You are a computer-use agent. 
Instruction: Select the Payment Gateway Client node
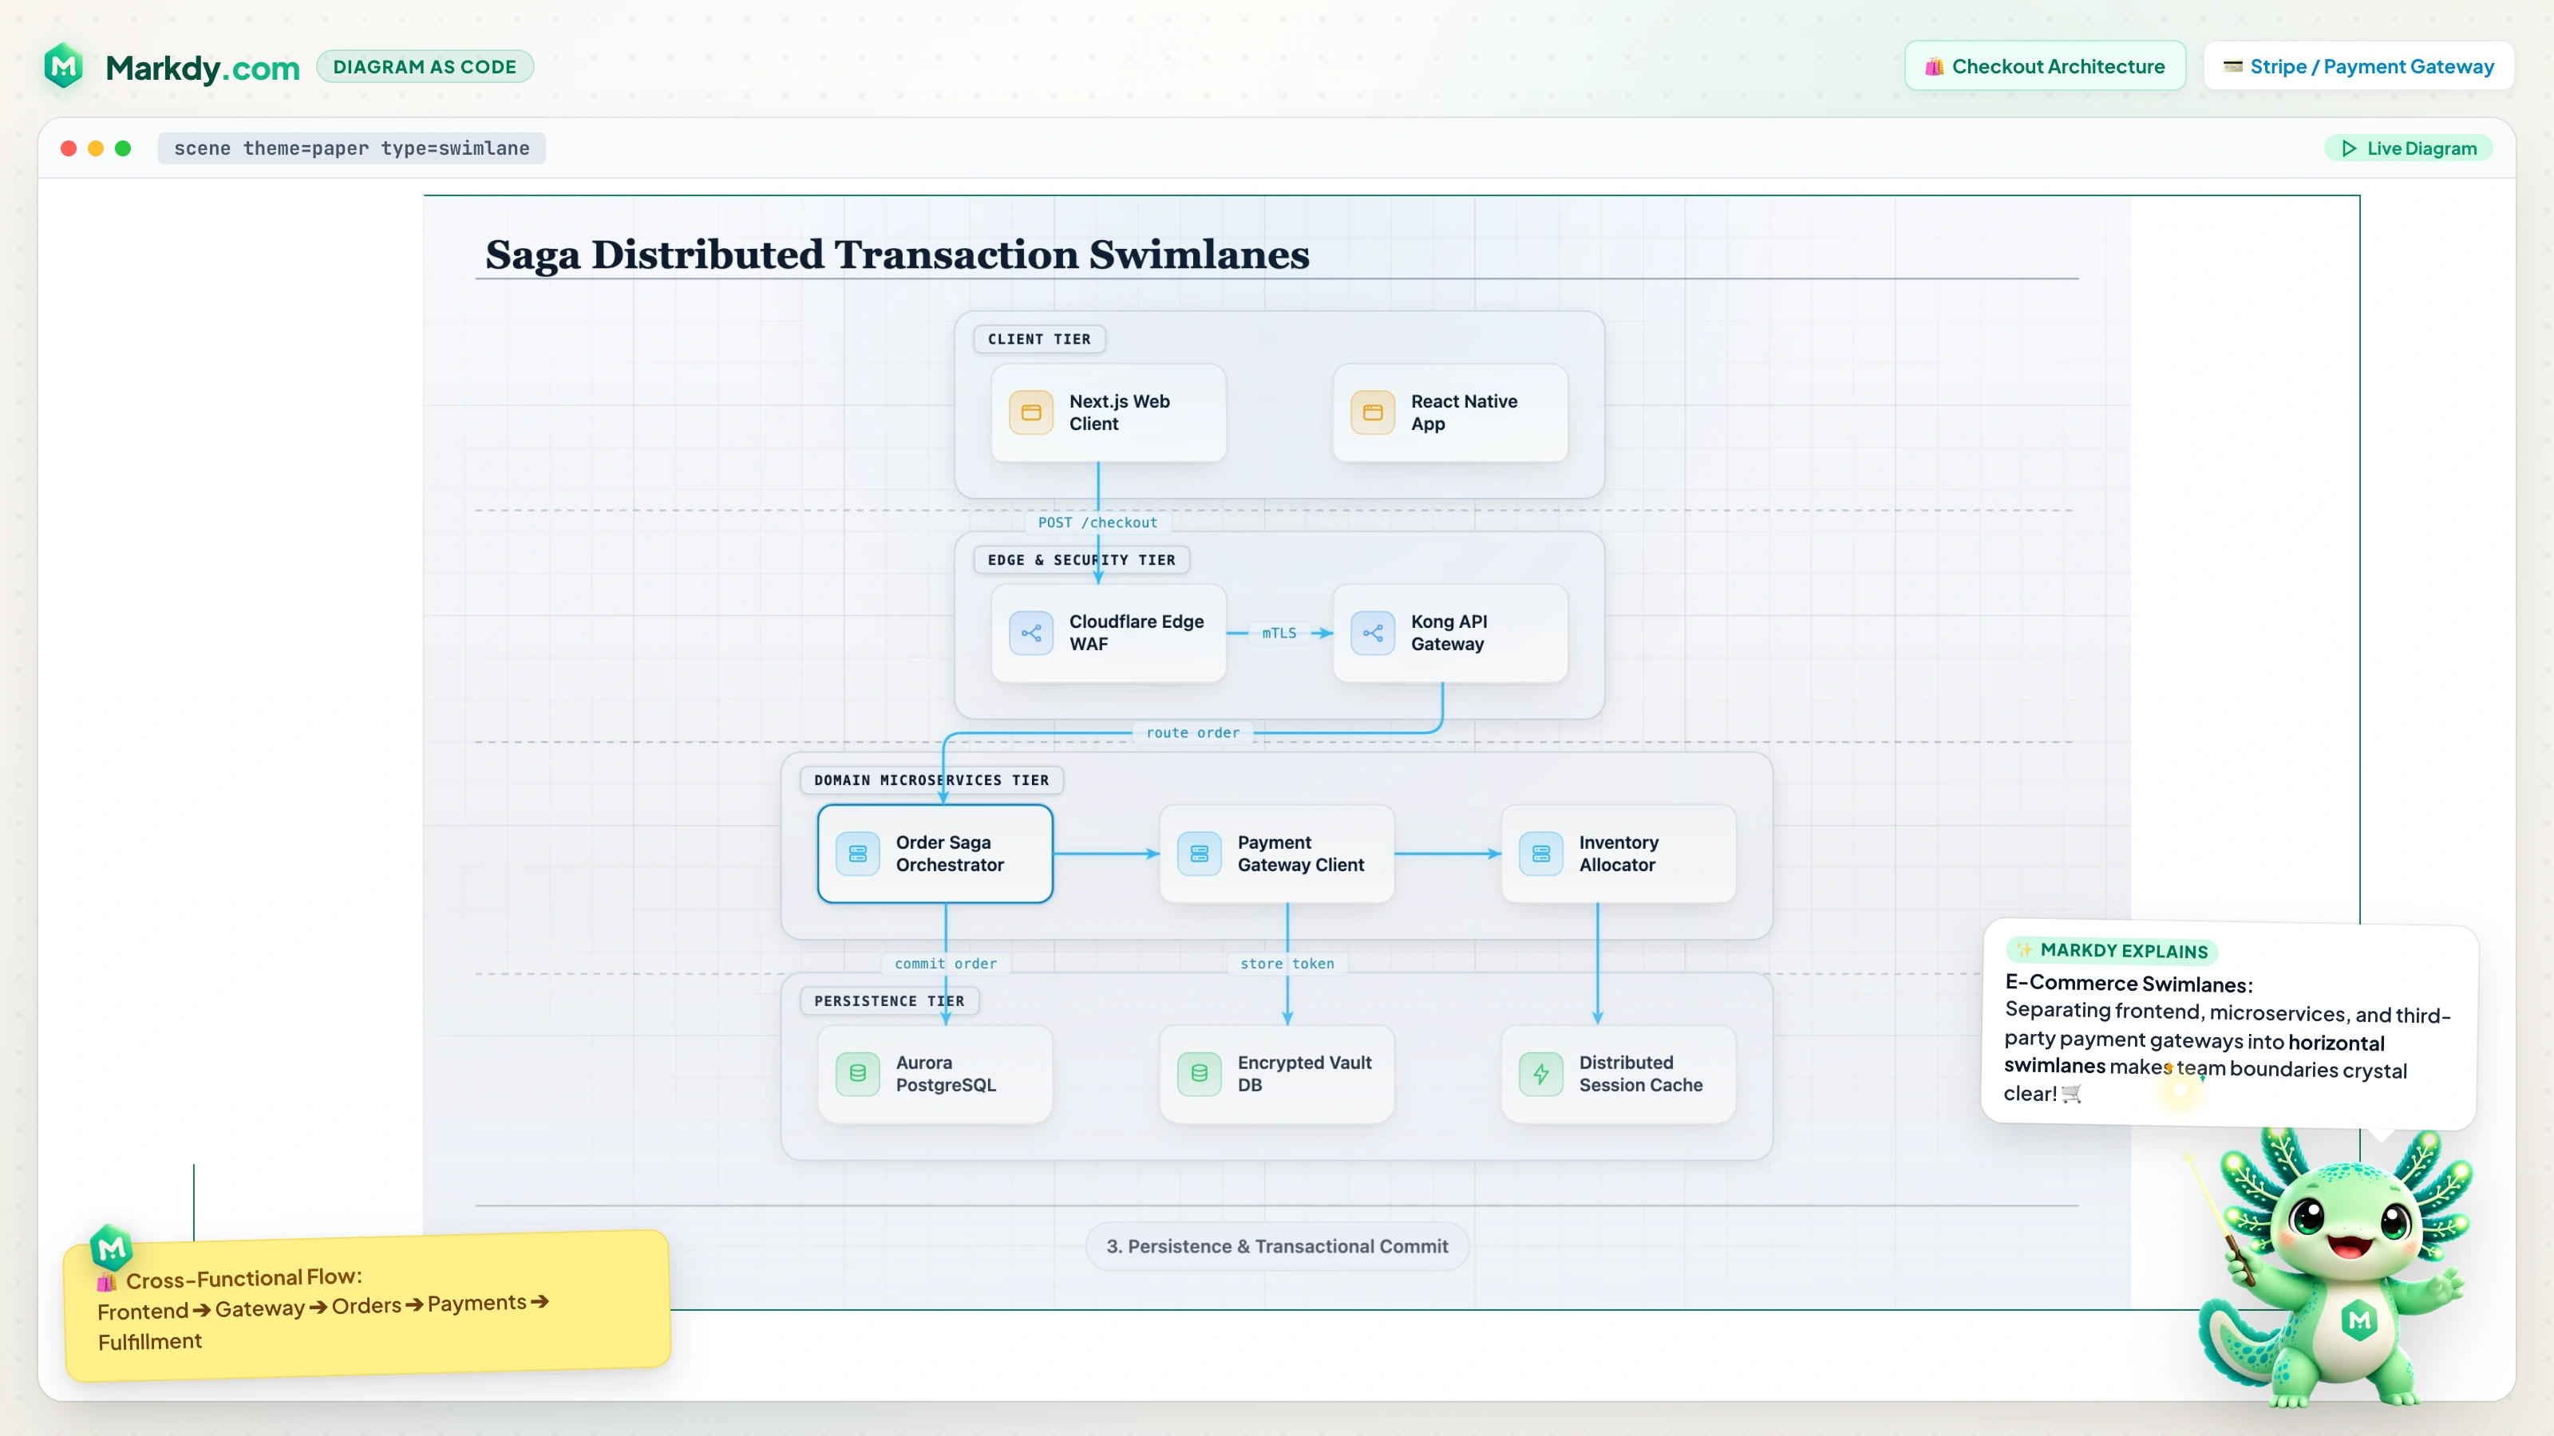[1277, 854]
